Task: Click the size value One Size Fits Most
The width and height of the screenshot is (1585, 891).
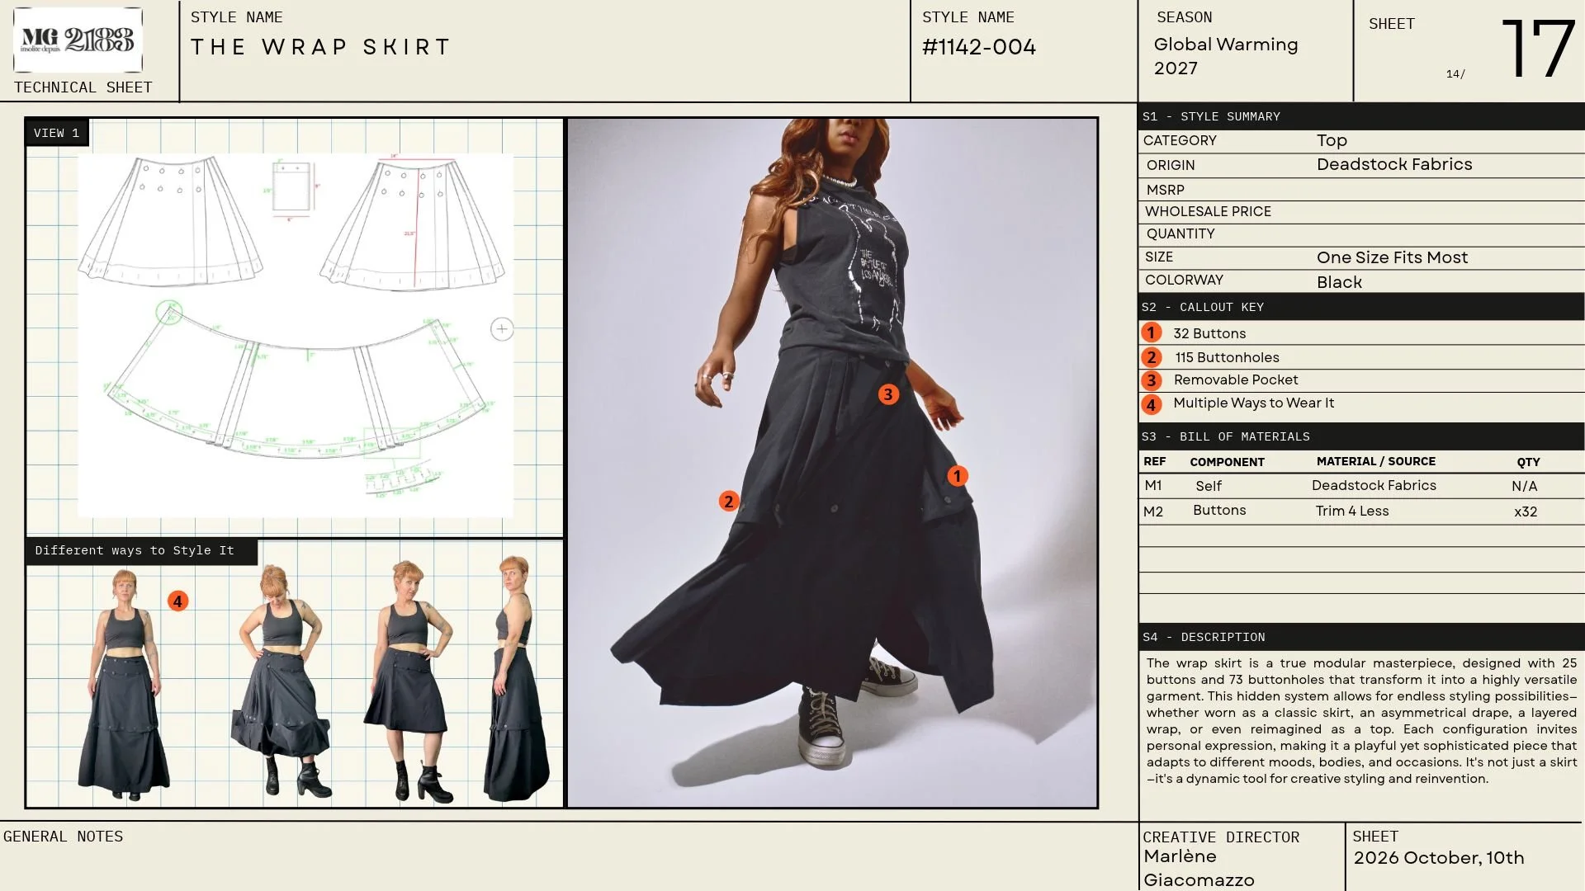Action: [1392, 257]
